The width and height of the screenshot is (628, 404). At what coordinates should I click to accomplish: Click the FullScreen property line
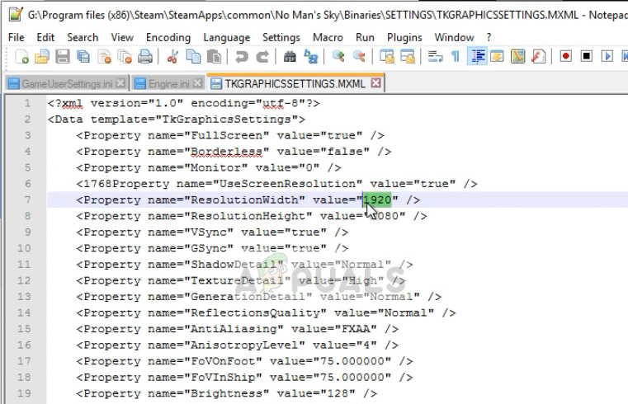230,135
